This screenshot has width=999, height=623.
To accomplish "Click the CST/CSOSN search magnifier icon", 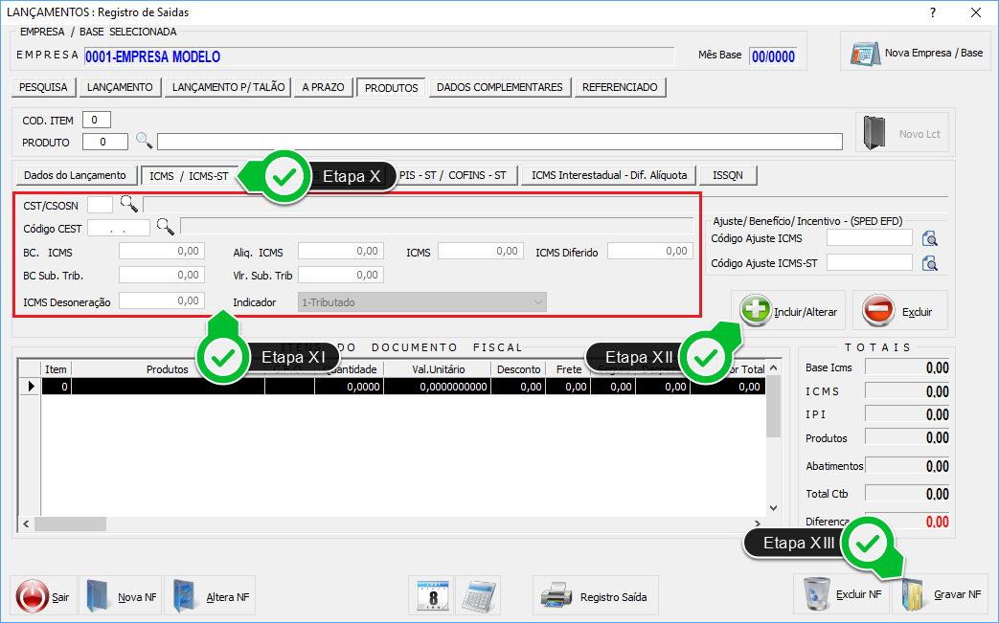I will click(128, 204).
